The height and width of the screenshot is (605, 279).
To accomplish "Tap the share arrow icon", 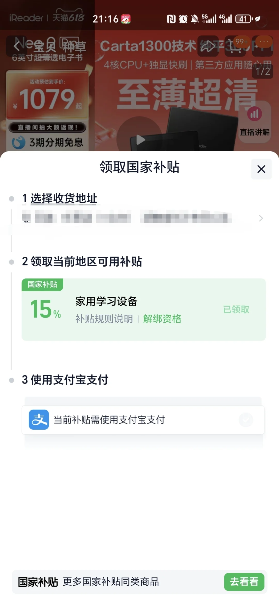I will 208,46.
